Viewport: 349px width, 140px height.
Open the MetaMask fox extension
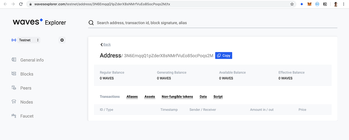click(309, 4)
